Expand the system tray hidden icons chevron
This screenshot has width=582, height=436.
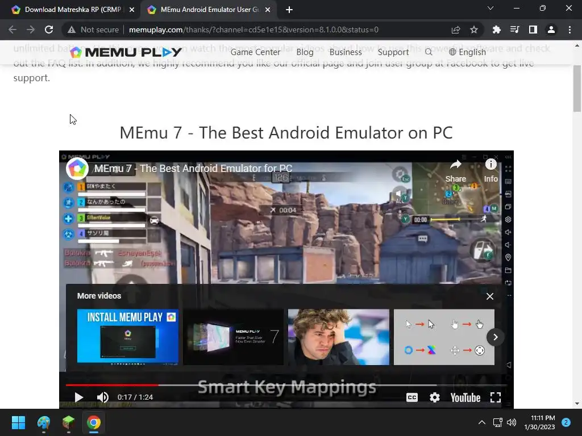[x=482, y=422]
